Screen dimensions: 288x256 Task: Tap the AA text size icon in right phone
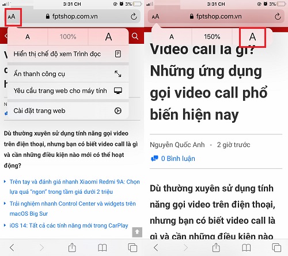point(156,17)
